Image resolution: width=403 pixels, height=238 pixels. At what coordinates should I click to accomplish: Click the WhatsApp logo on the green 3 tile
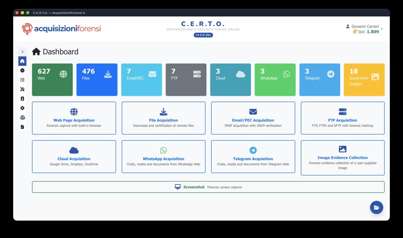(286, 74)
